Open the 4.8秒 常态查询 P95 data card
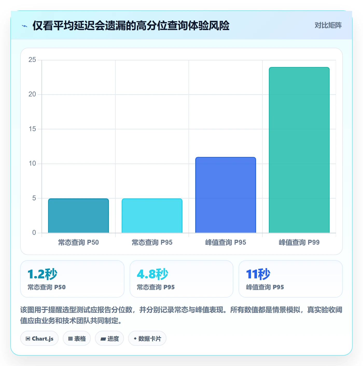 pos(181,279)
